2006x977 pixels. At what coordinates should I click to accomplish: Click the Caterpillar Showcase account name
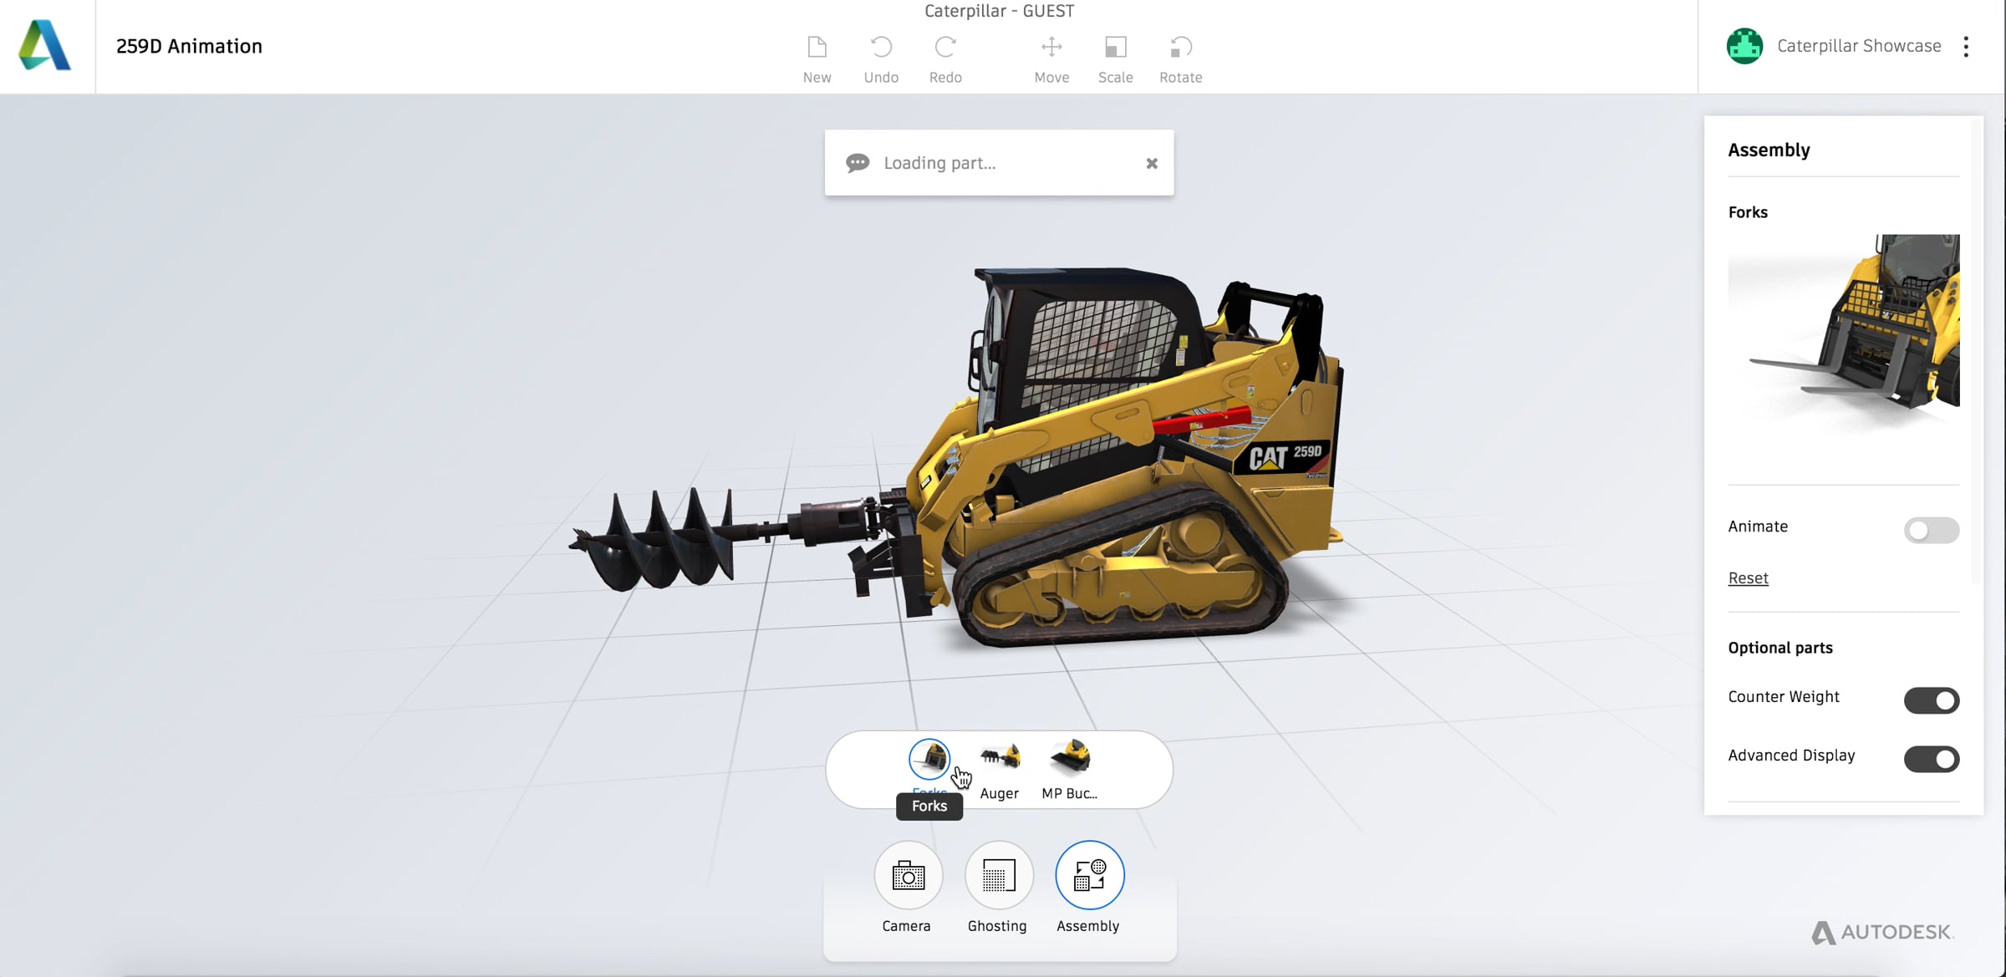pos(1859,46)
